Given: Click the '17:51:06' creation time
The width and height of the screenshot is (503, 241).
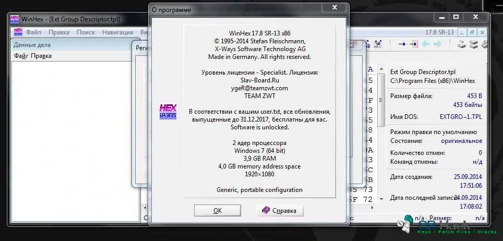Looking at the screenshot, I should coord(470,186).
